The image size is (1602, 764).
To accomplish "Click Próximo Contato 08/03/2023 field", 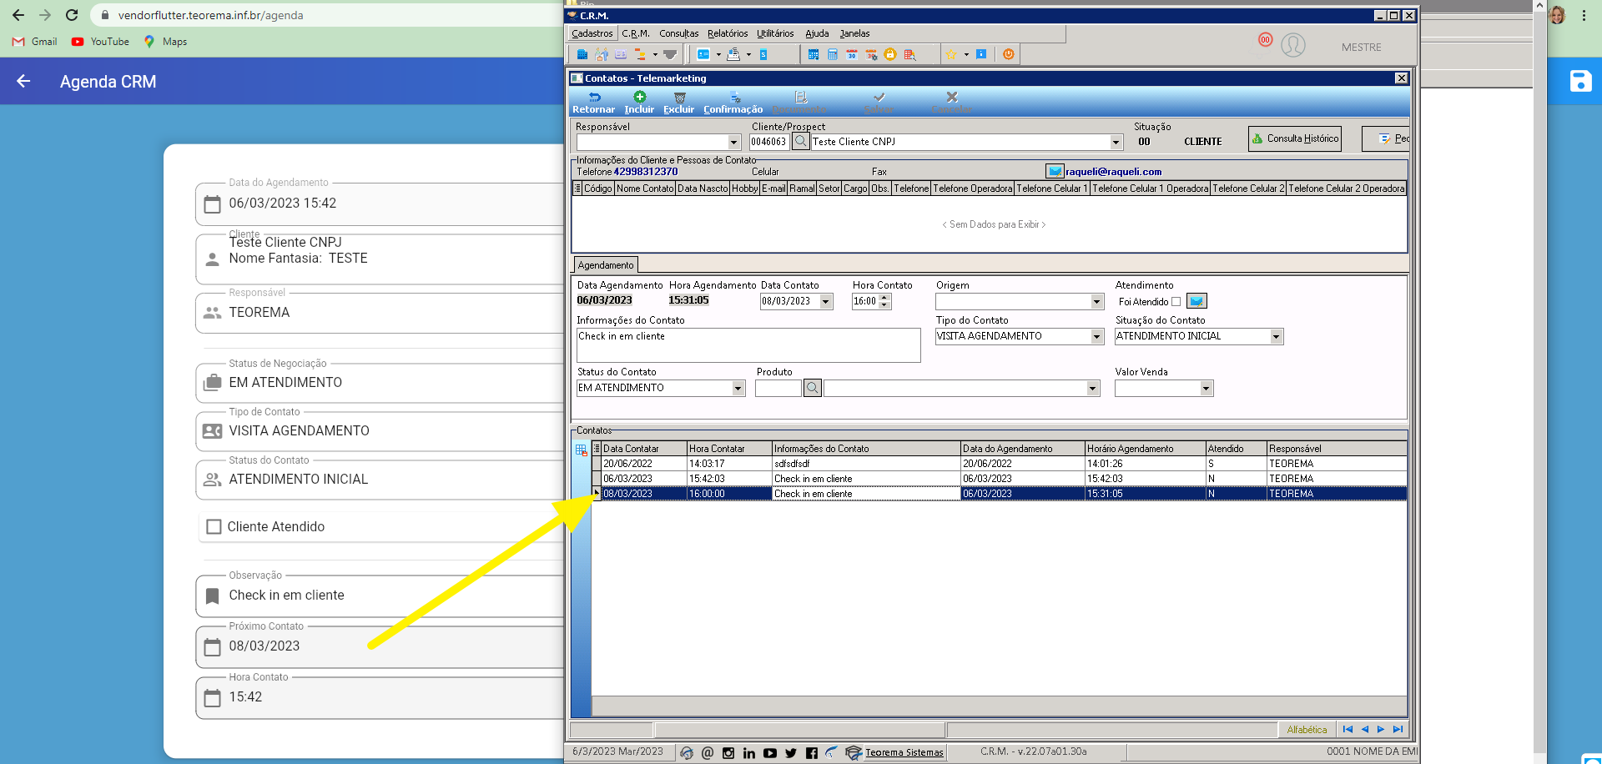I will tap(380, 646).
